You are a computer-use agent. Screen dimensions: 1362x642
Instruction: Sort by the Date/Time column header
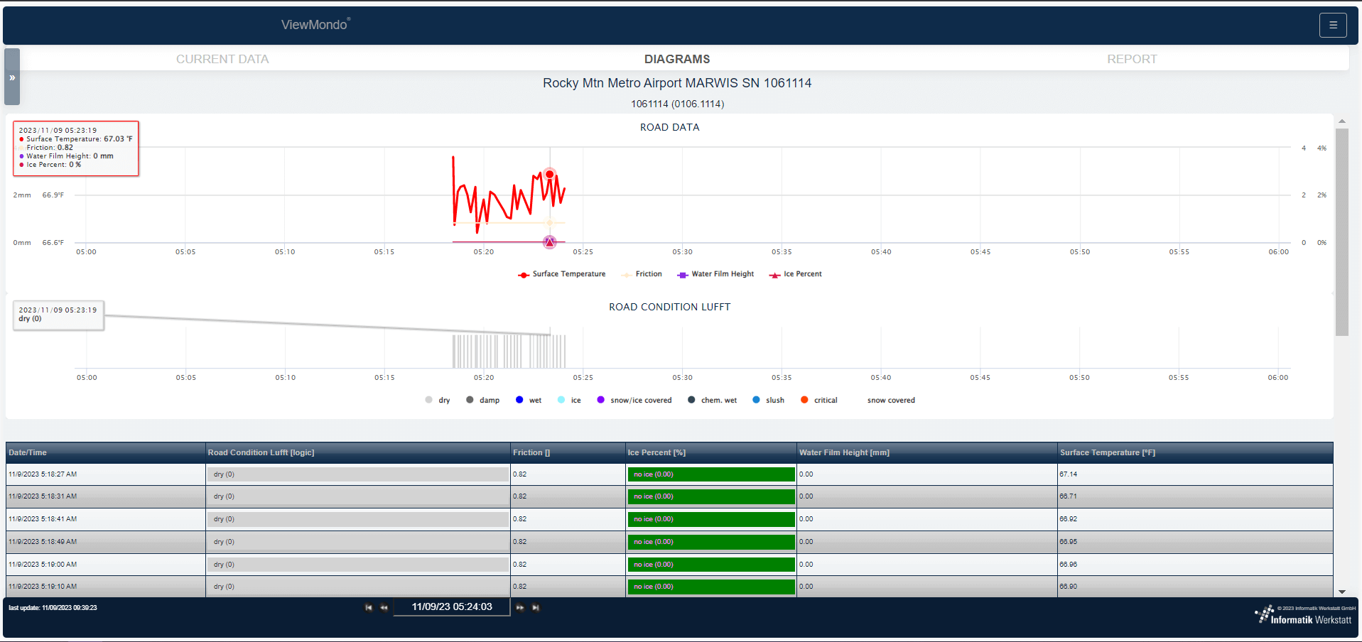click(x=106, y=452)
